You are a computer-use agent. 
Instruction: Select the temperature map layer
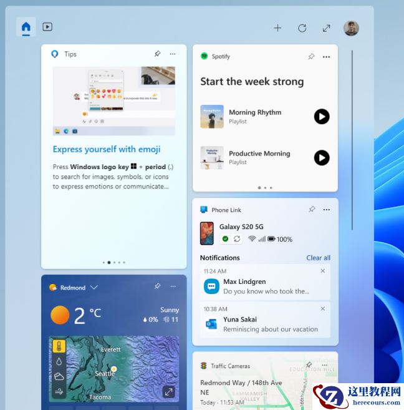pyautogui.click(x=59, y=346)
